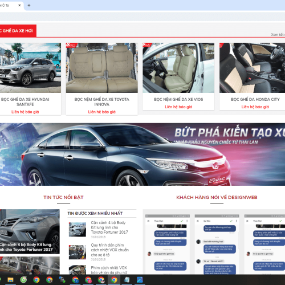Open Chrome with blue T profile badge
The height and width of the screenshot is (285, 285).
75,280
